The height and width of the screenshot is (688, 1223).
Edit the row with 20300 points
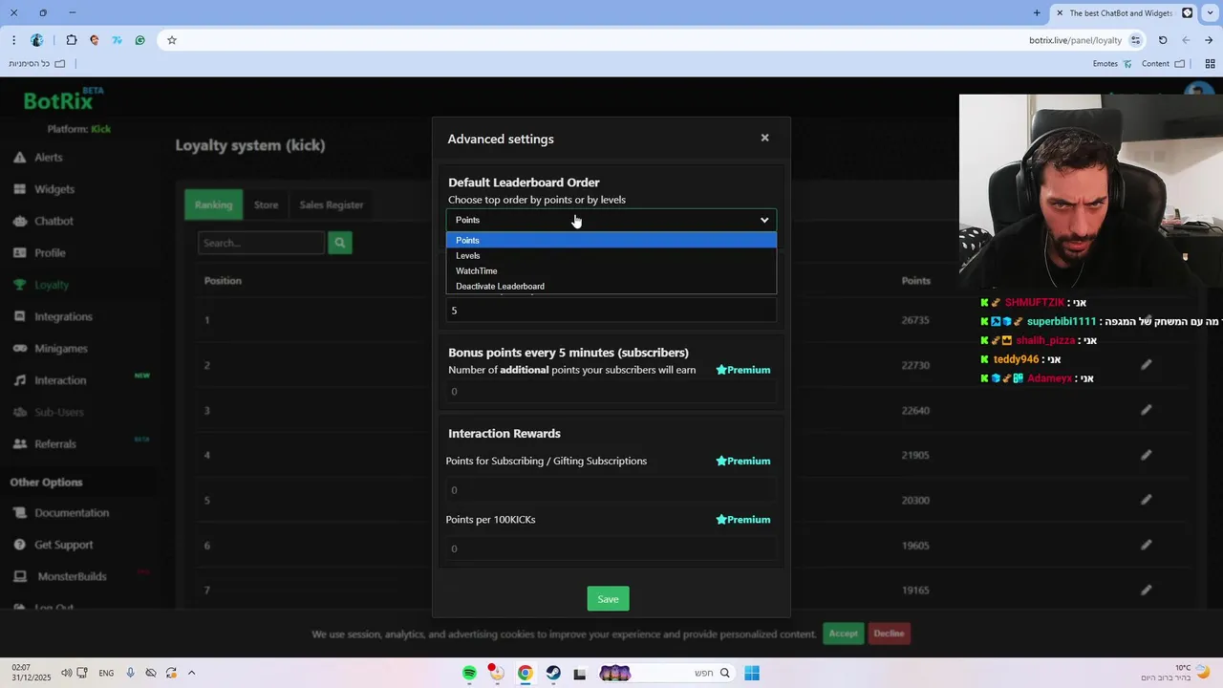[1147, 500]
